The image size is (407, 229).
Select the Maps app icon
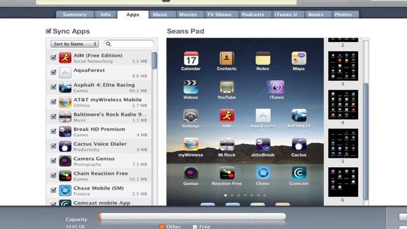pyautogui.click(x=299, y=59)
